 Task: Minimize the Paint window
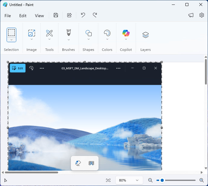coord(173,5)
